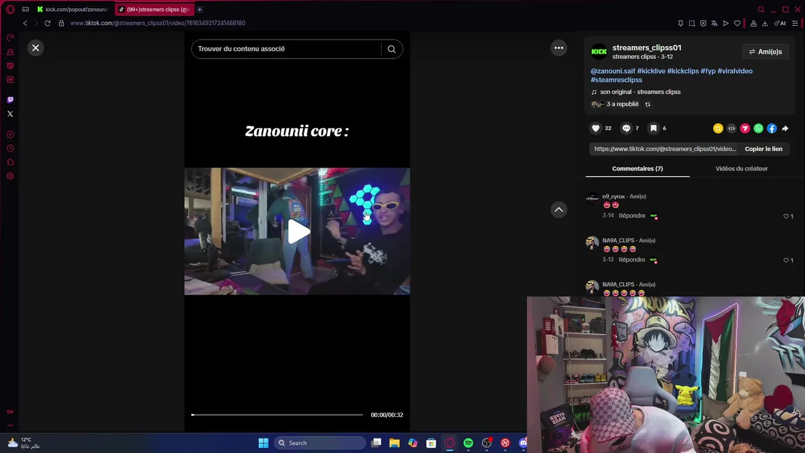805x453 pixels.
Task: Click the Windows taskbar Search box
Action: pos(319,443)
